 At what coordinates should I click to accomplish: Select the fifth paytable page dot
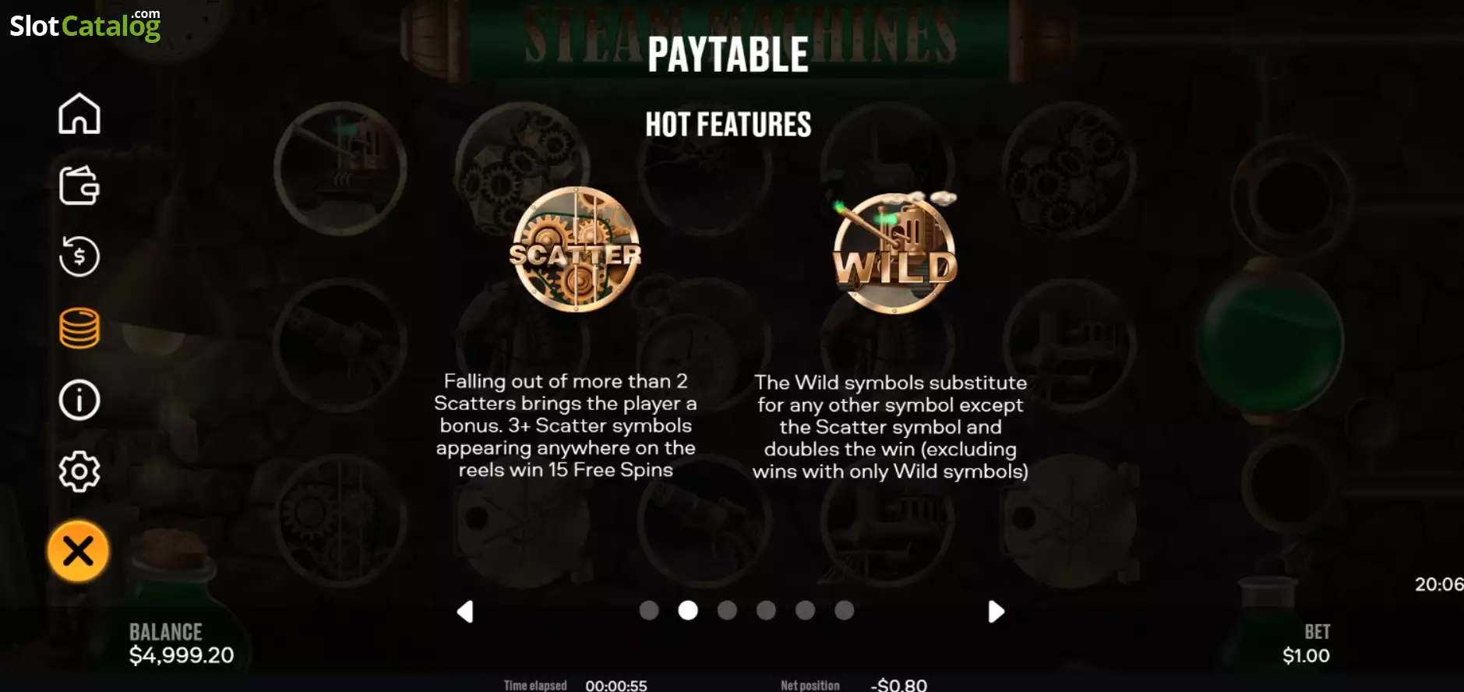pyautogui.click(x=805, y=610)
